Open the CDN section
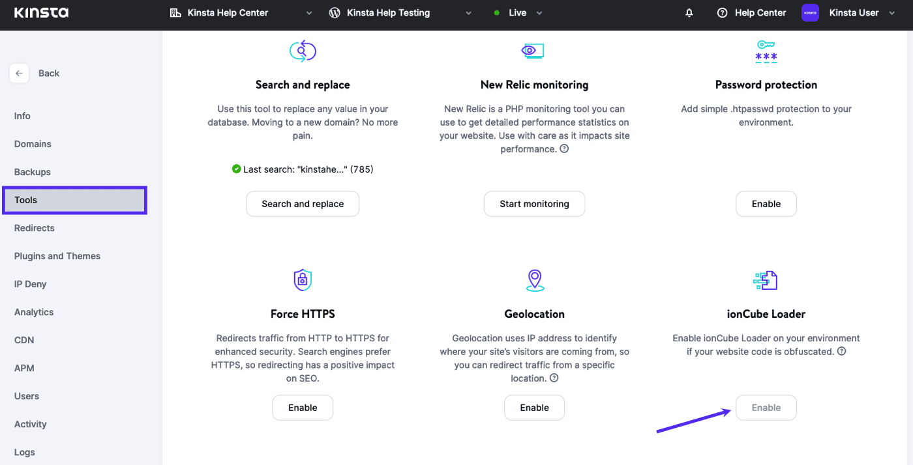Image resolution: width=913 pixels, height=465 pixels. point(24,340)
